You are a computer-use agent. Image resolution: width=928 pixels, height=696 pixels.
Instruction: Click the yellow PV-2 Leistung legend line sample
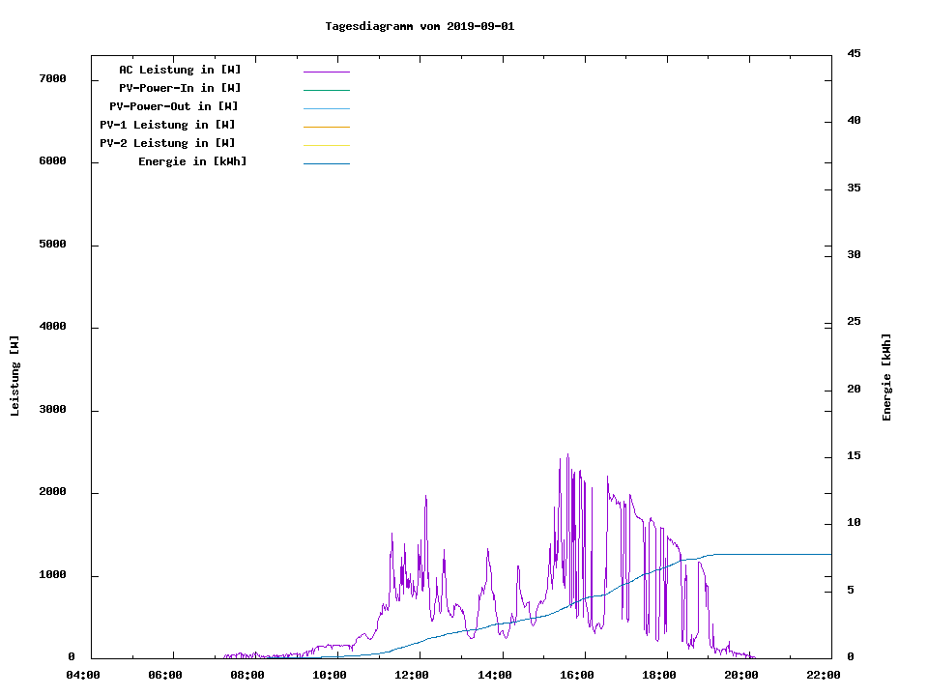tap(326, 145)
